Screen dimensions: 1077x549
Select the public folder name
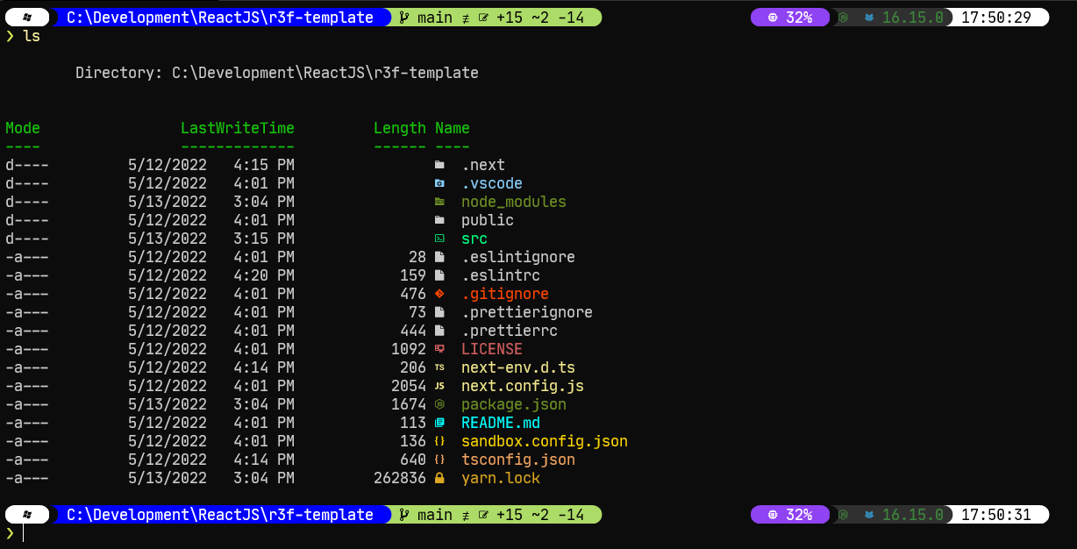tap(487, 220)
